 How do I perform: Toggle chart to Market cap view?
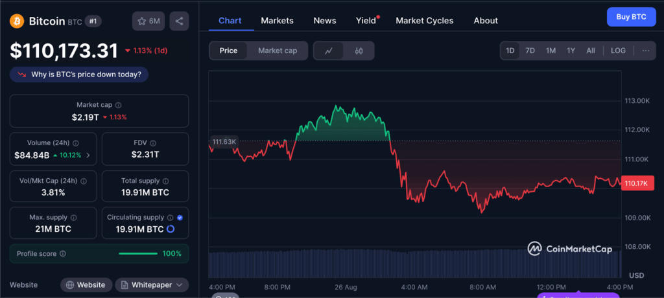(x=278, y=51)
